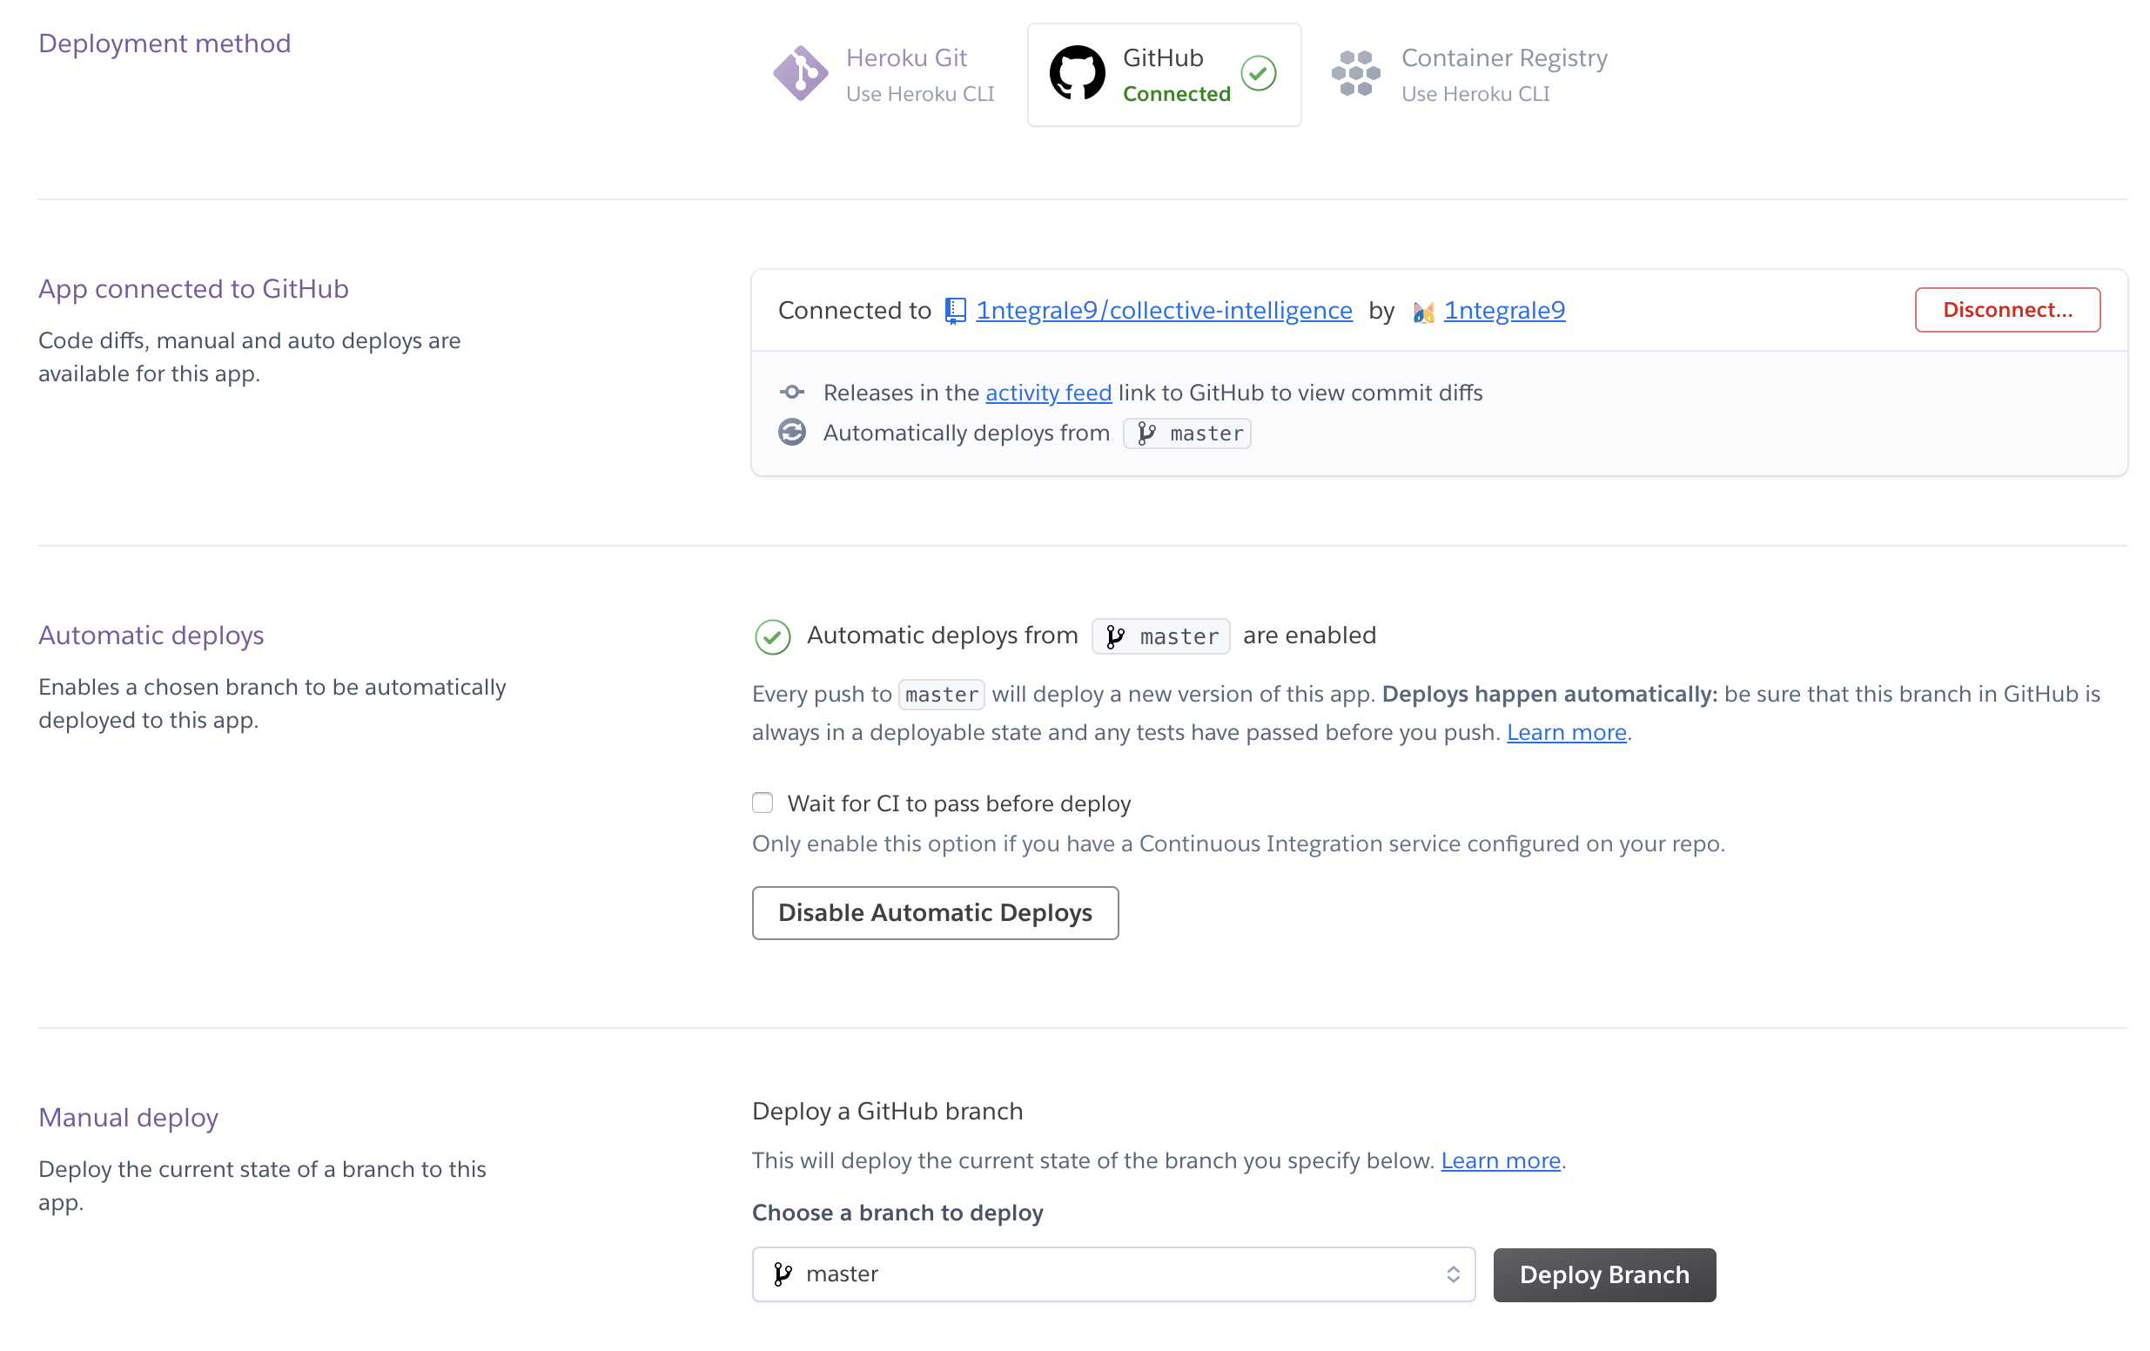Select the Container Registry deployment method
Screen dimensions: 2150x1351
coord(1468,74)
